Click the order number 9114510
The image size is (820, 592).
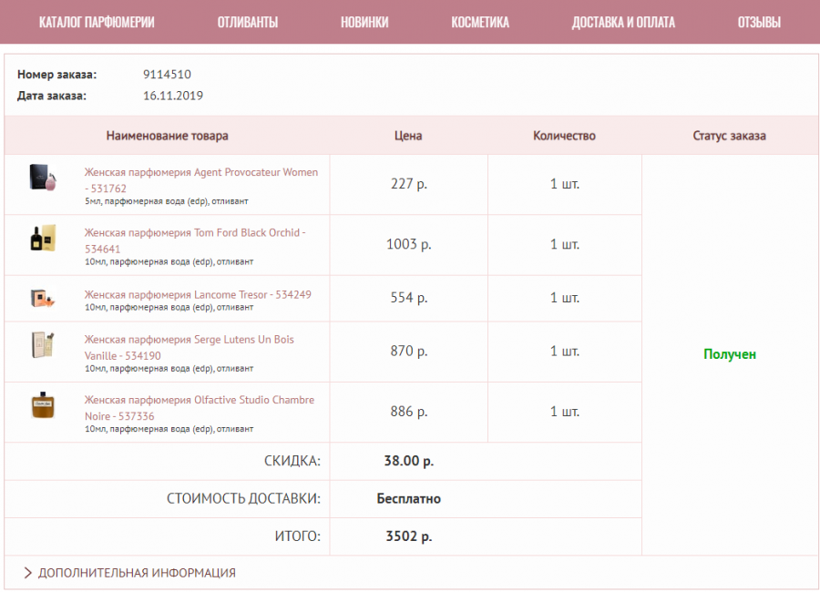[167, 75]
